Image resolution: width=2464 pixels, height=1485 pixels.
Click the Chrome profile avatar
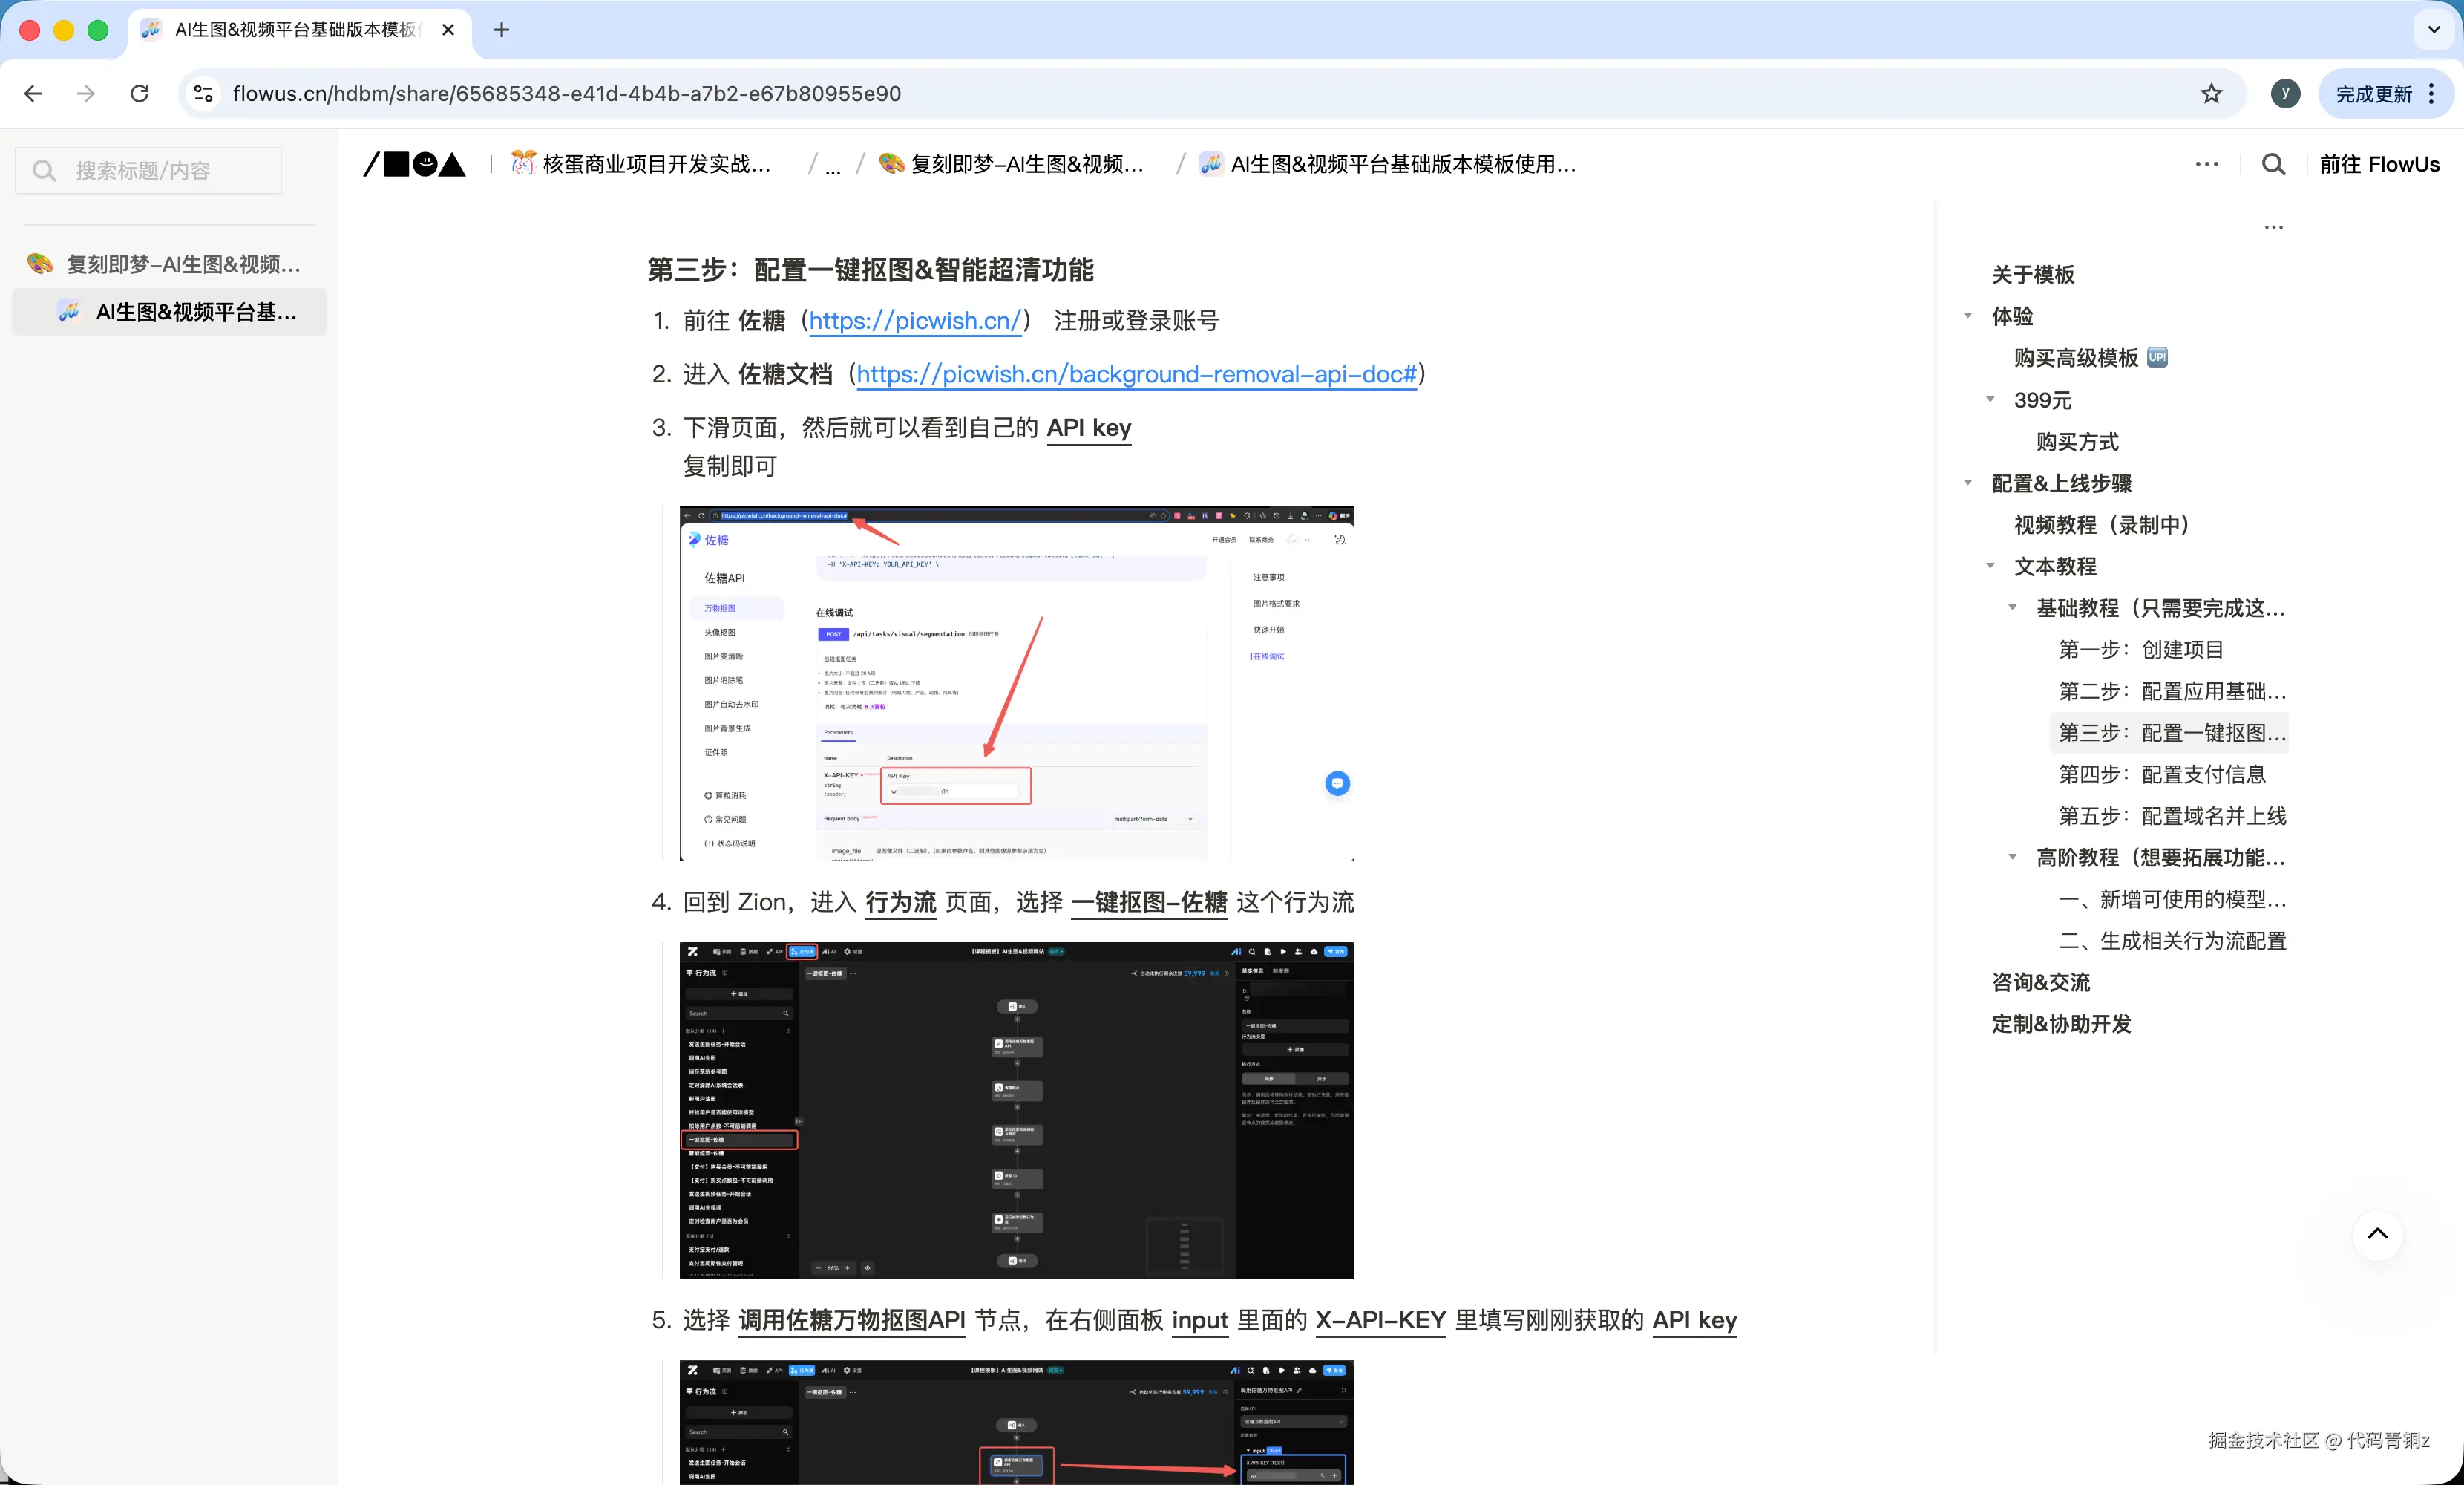[2285, 93]
